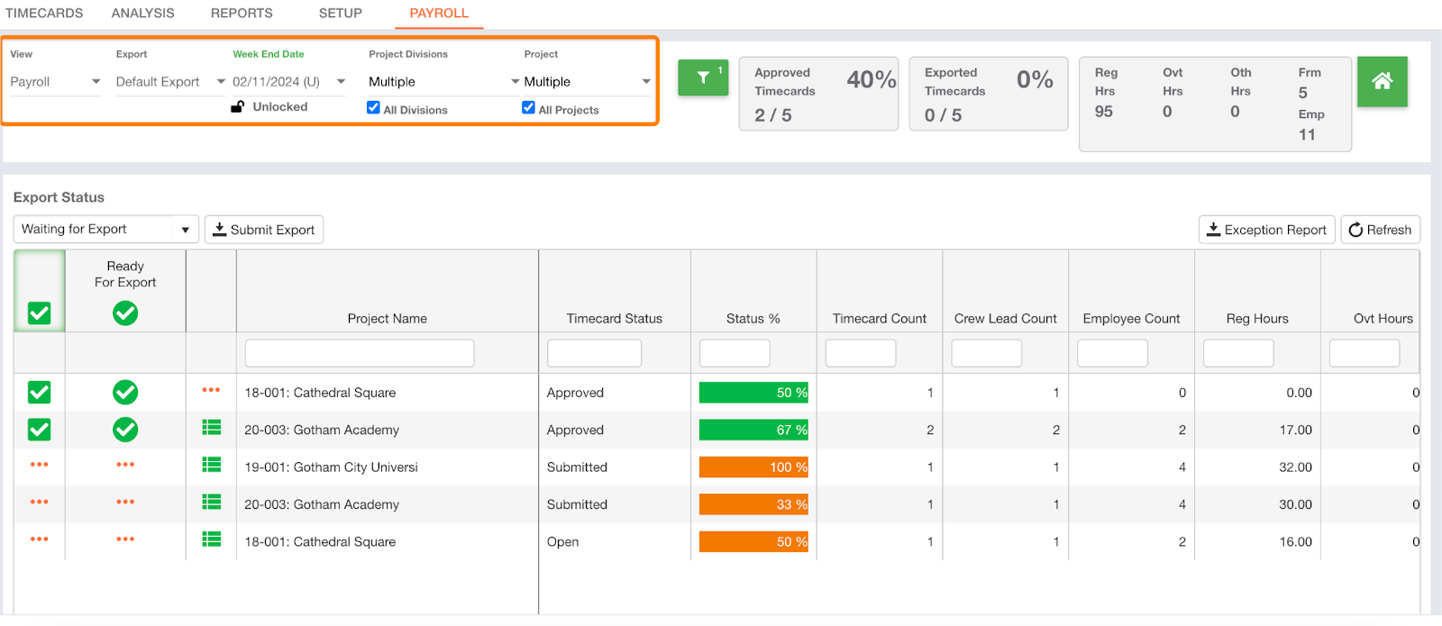Open the SETUP tab

[341, 14]
